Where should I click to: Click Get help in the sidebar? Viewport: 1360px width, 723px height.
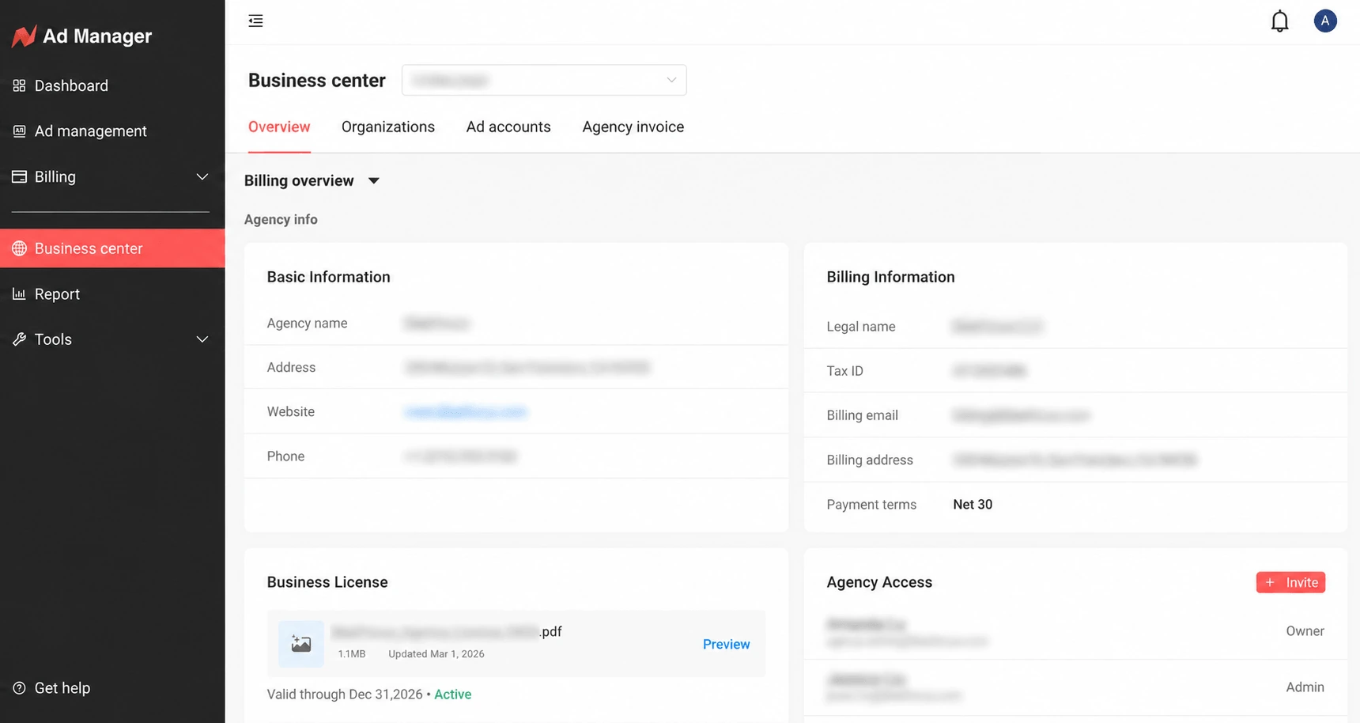click(x=62, y=688)
